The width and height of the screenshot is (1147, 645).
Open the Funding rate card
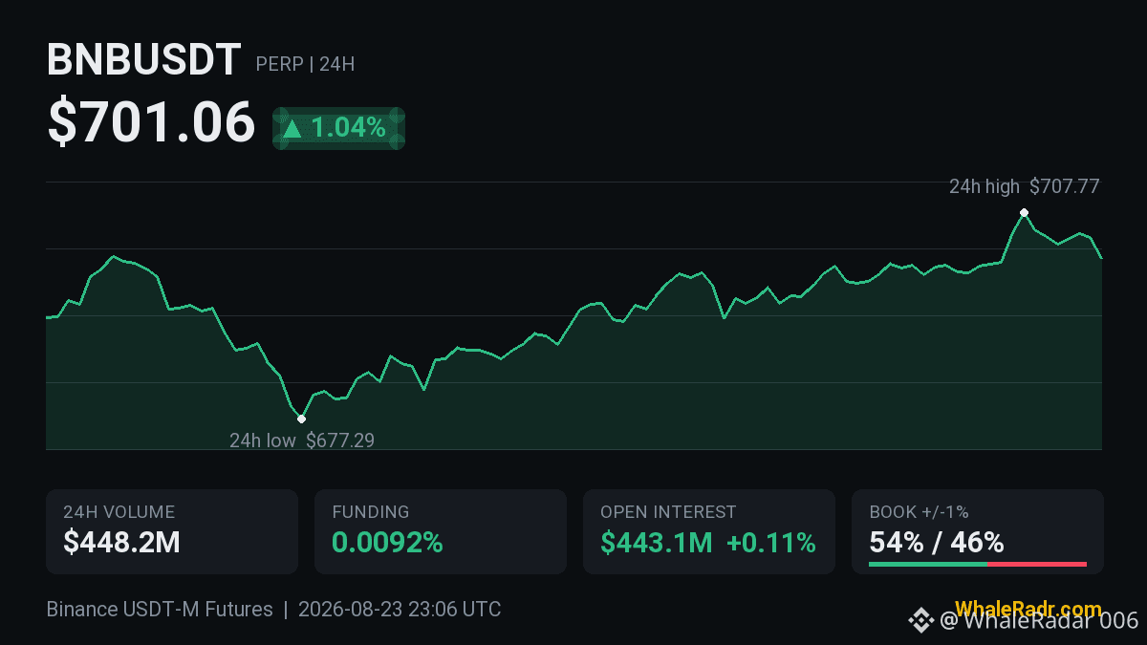[441, 532]
